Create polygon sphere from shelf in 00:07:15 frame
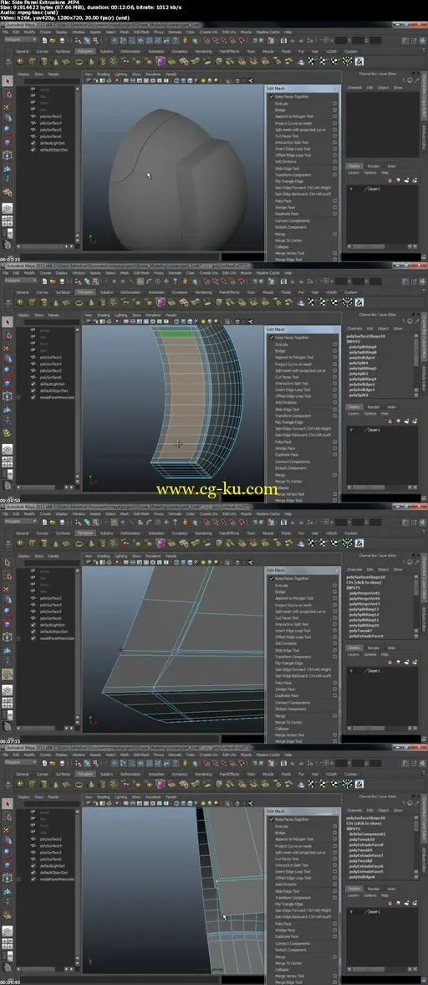 20,543
